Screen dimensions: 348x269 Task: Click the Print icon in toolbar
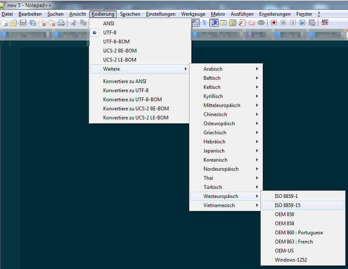click(61, 23)
